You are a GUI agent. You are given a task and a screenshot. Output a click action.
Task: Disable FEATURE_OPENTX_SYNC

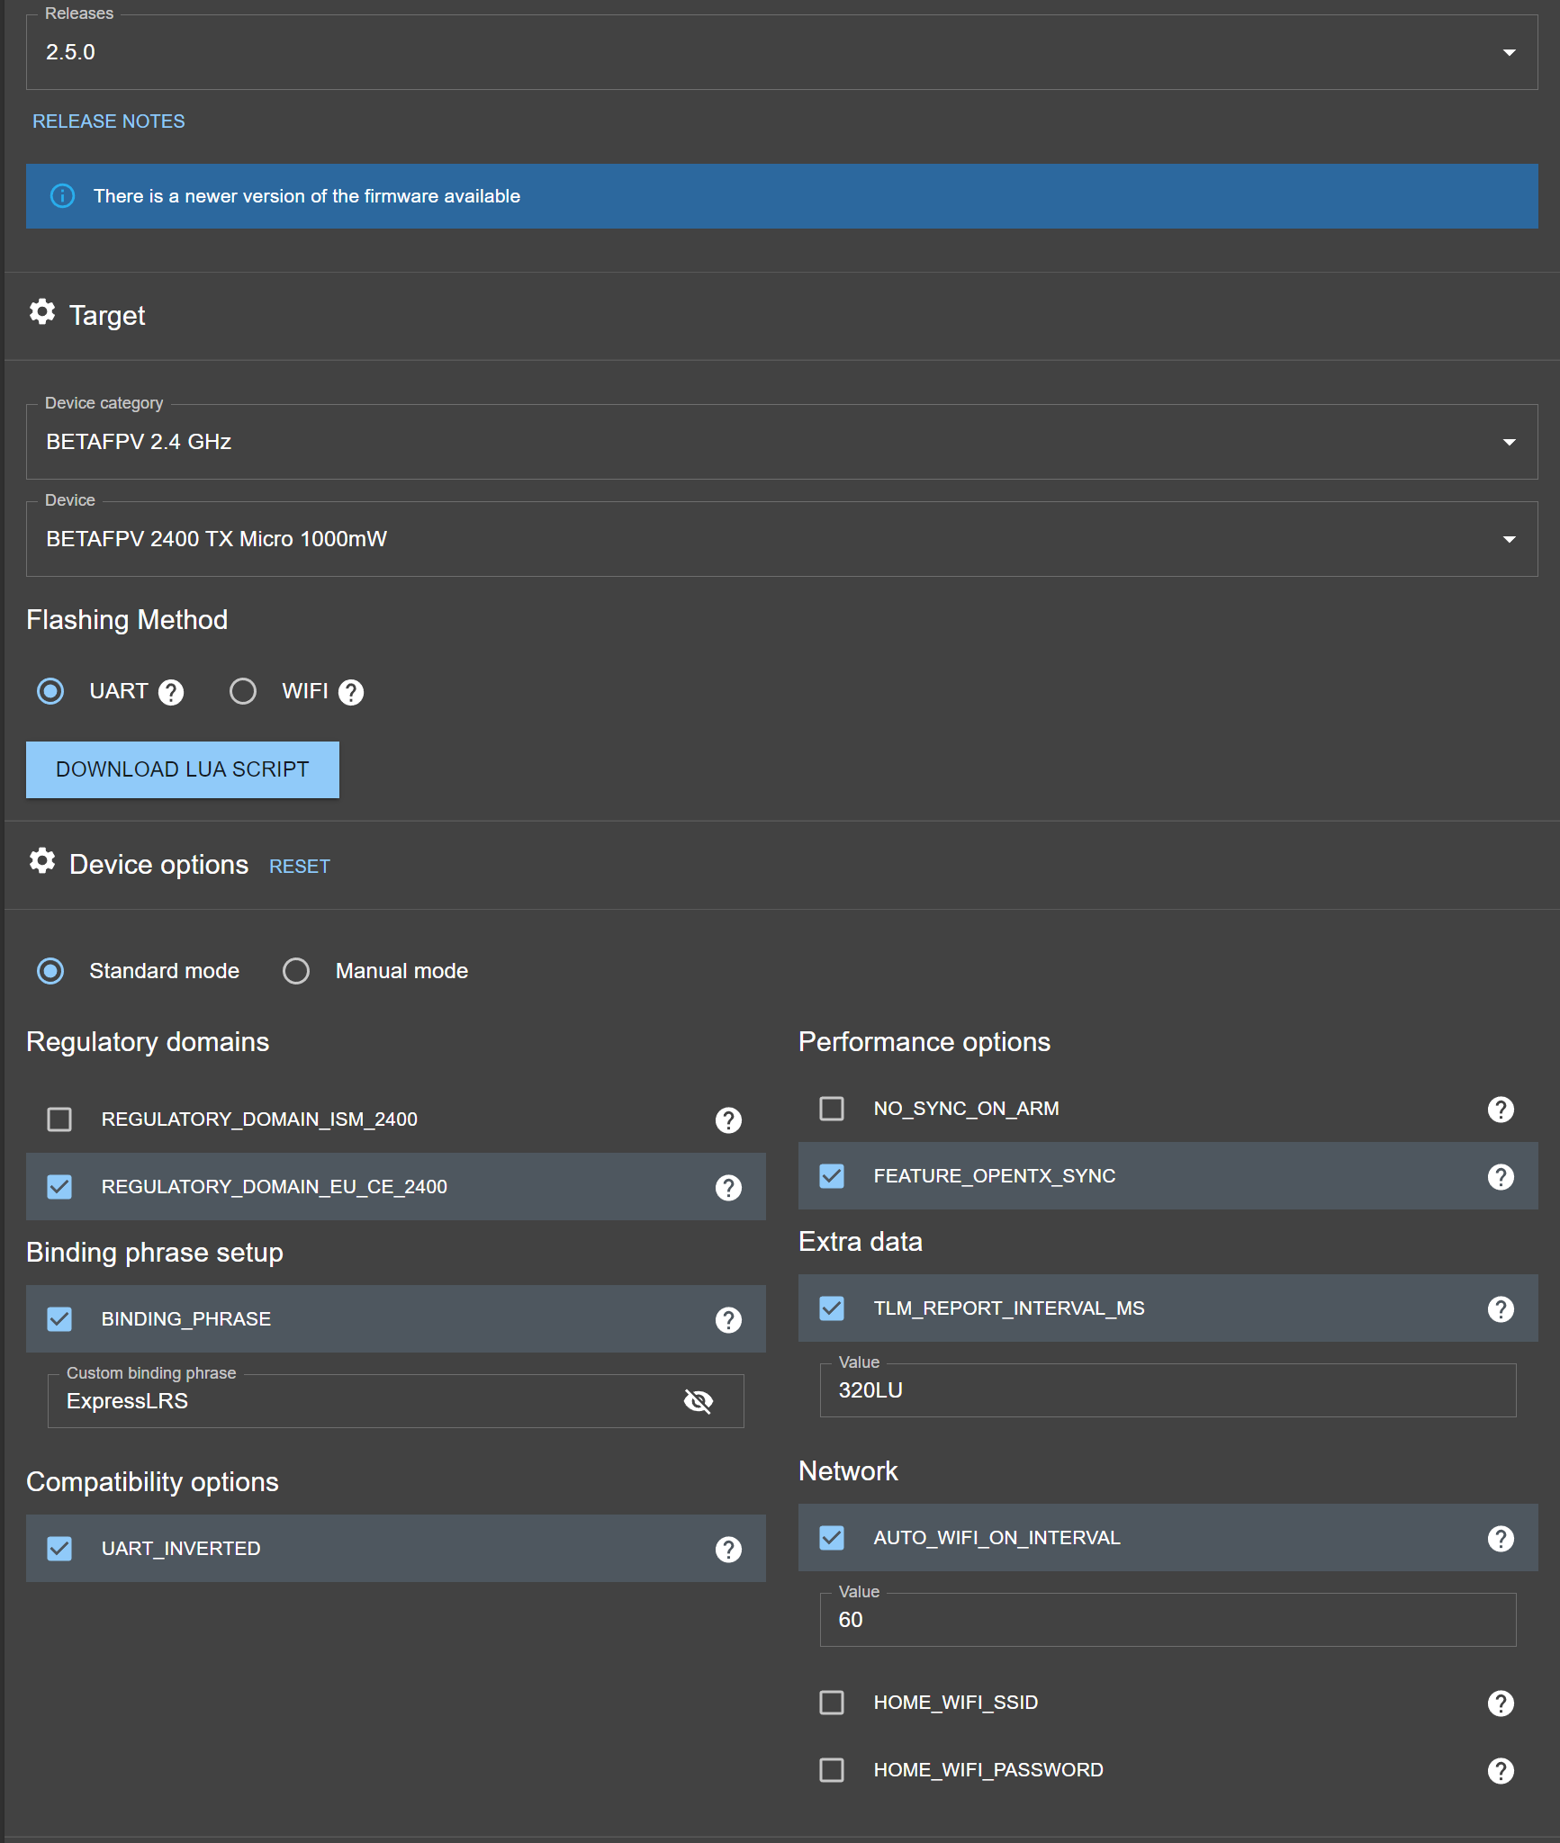831,1175
